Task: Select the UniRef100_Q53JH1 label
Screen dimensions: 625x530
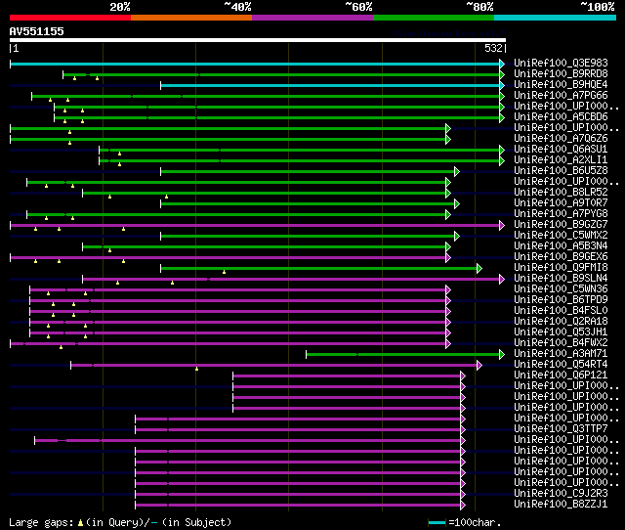Action: pyautogui.click(x=561, y=332)
